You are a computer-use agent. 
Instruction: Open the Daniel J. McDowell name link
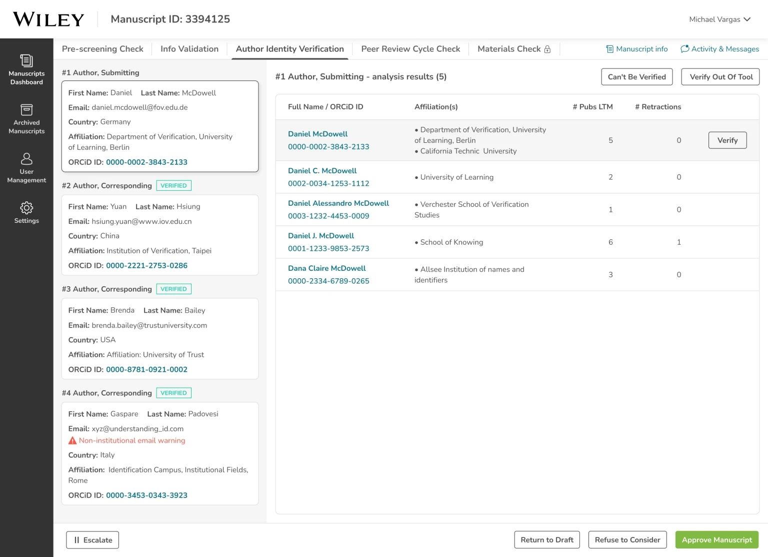[321, 236]
